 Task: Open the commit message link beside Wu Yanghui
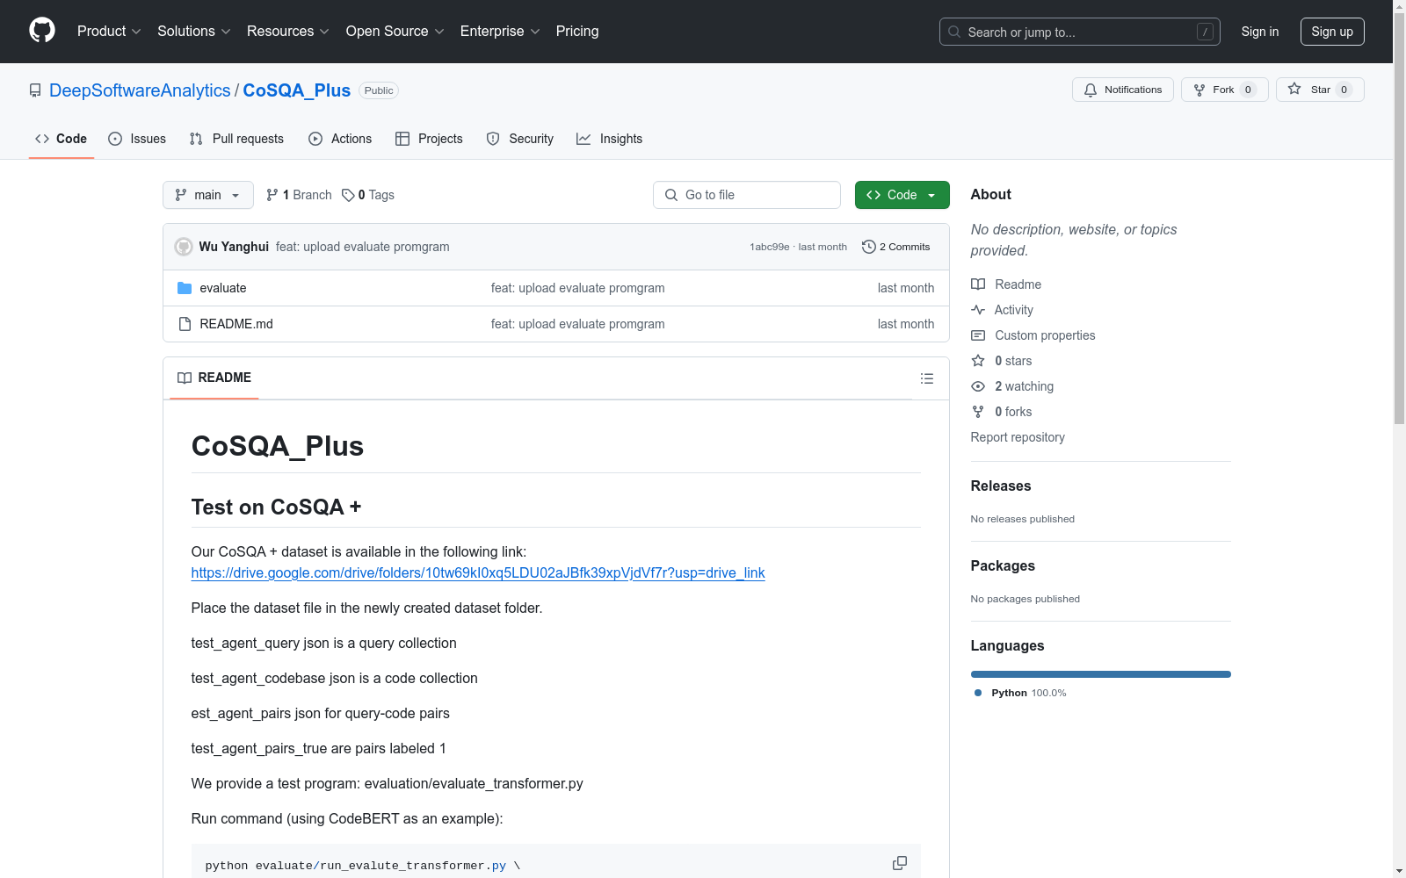click(x=363, y=247)
